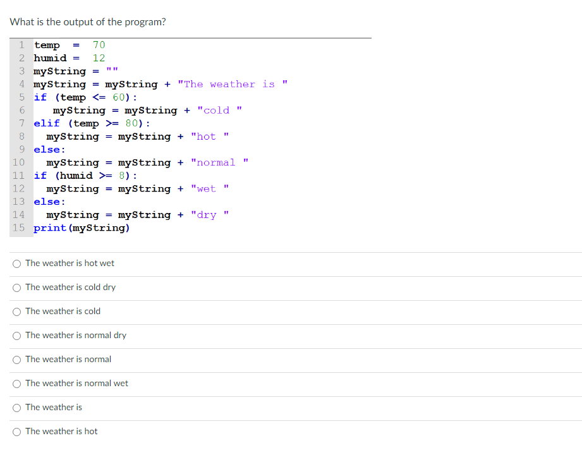Click the answer label 'The weather is cold dry'

pyautogui.click(x=70, y=288)
